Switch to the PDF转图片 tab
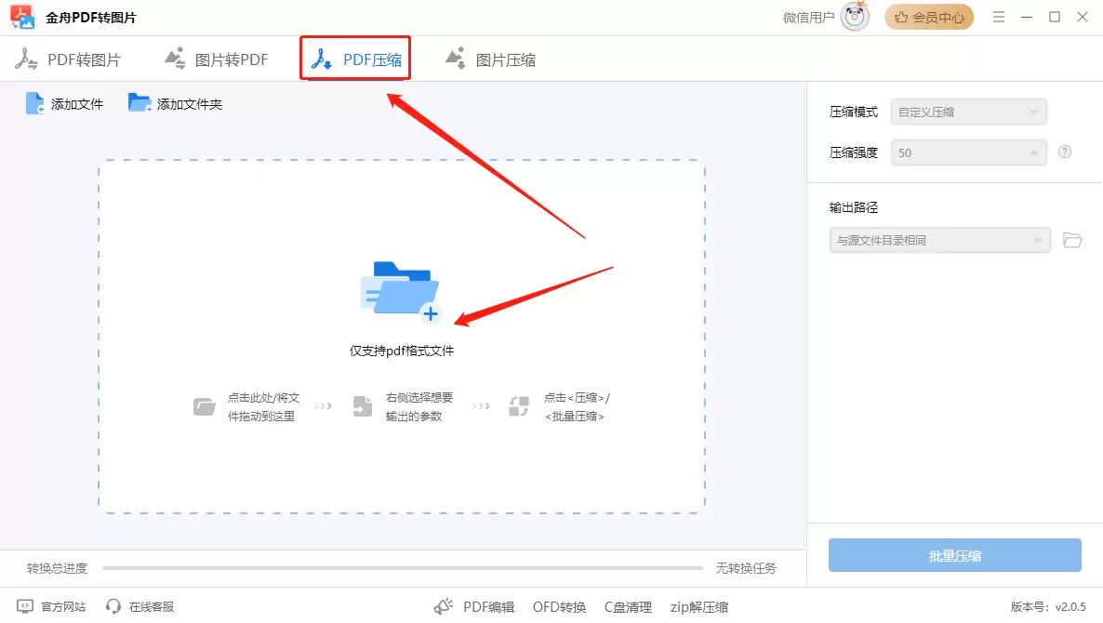Image resolution: width=1103 pixels, height=623 pixels. click(70, 58)
